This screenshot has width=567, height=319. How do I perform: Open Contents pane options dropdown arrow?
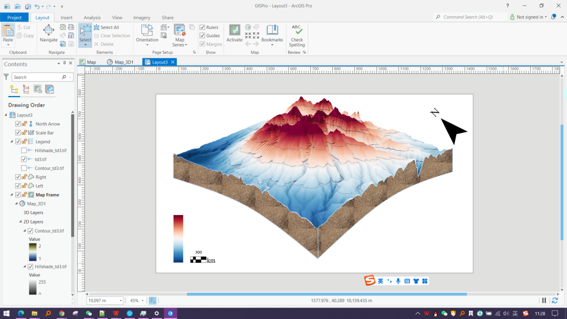click(x=59, y=63)
